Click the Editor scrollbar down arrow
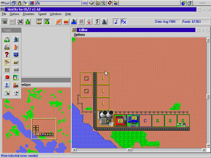This screenshot has height=158, width=211. (208, 146)
